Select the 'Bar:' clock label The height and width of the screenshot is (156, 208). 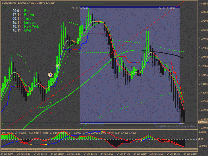pyautogui.click(x=27, y=11)
